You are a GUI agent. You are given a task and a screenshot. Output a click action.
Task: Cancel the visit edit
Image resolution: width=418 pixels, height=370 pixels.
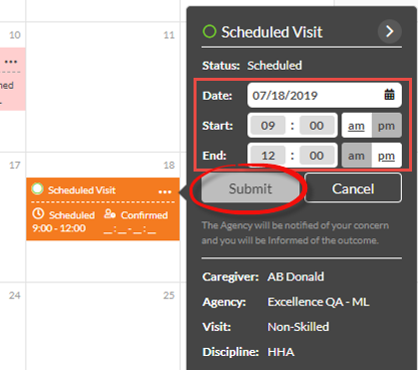353,188
